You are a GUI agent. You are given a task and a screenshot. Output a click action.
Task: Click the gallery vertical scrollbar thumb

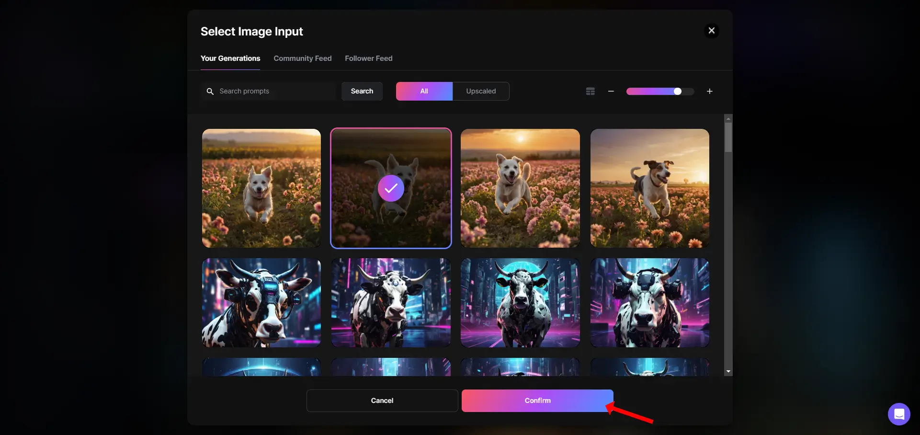(728, 137)
